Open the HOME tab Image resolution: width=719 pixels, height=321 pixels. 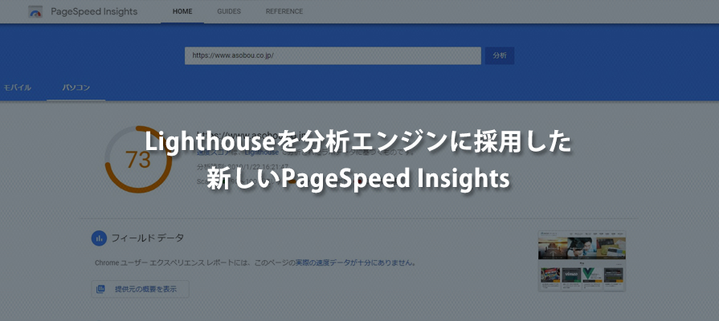coord(182,11)
